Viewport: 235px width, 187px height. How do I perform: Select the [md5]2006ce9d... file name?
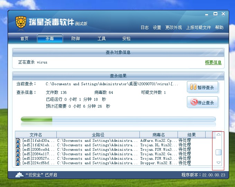[38, 150]
